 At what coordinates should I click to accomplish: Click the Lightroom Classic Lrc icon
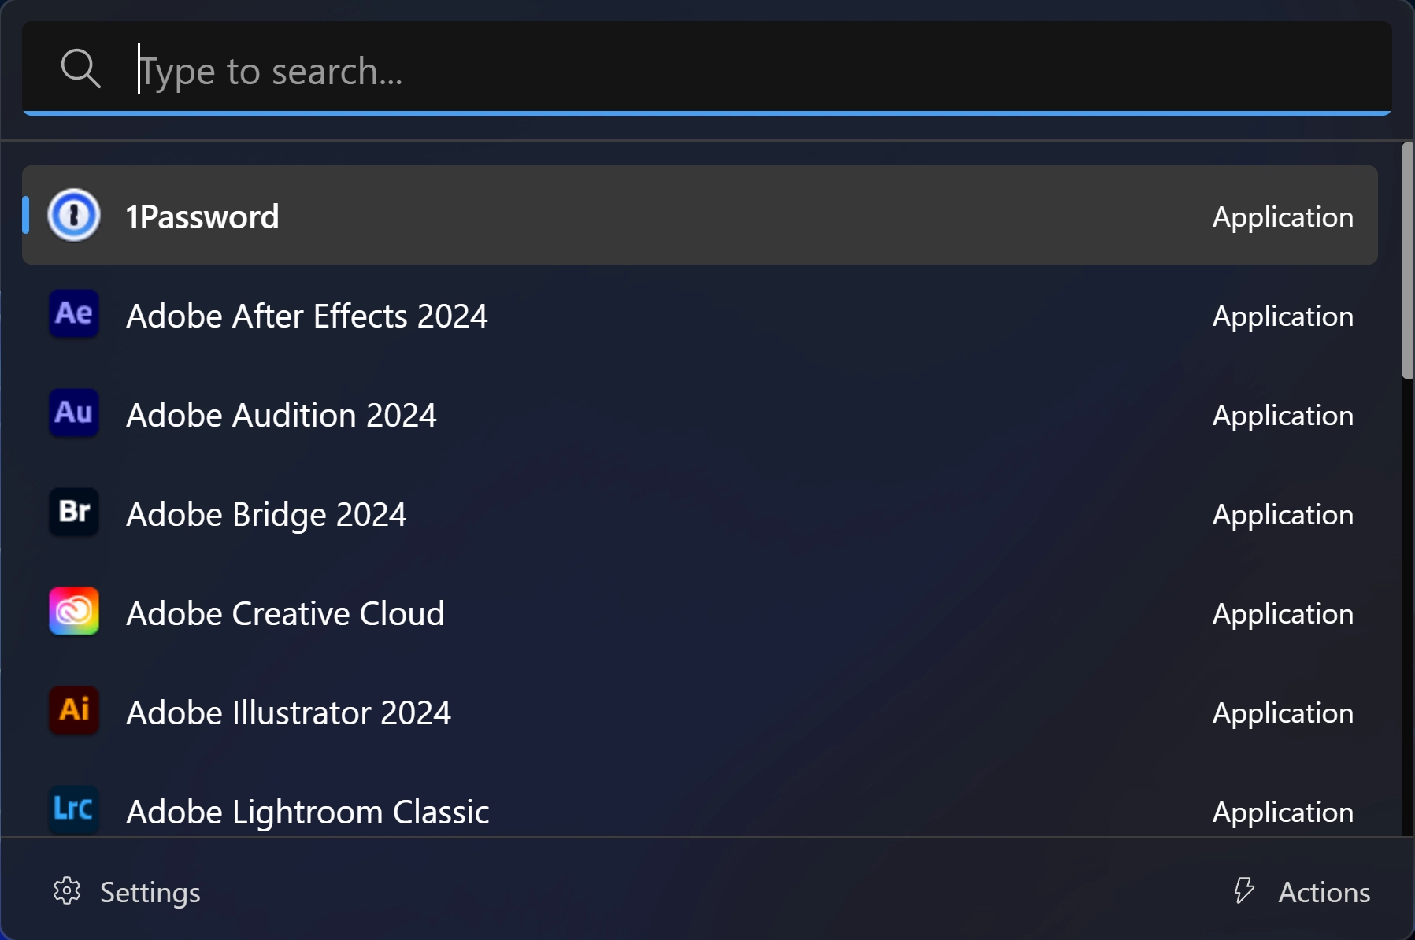click(74, 809)
